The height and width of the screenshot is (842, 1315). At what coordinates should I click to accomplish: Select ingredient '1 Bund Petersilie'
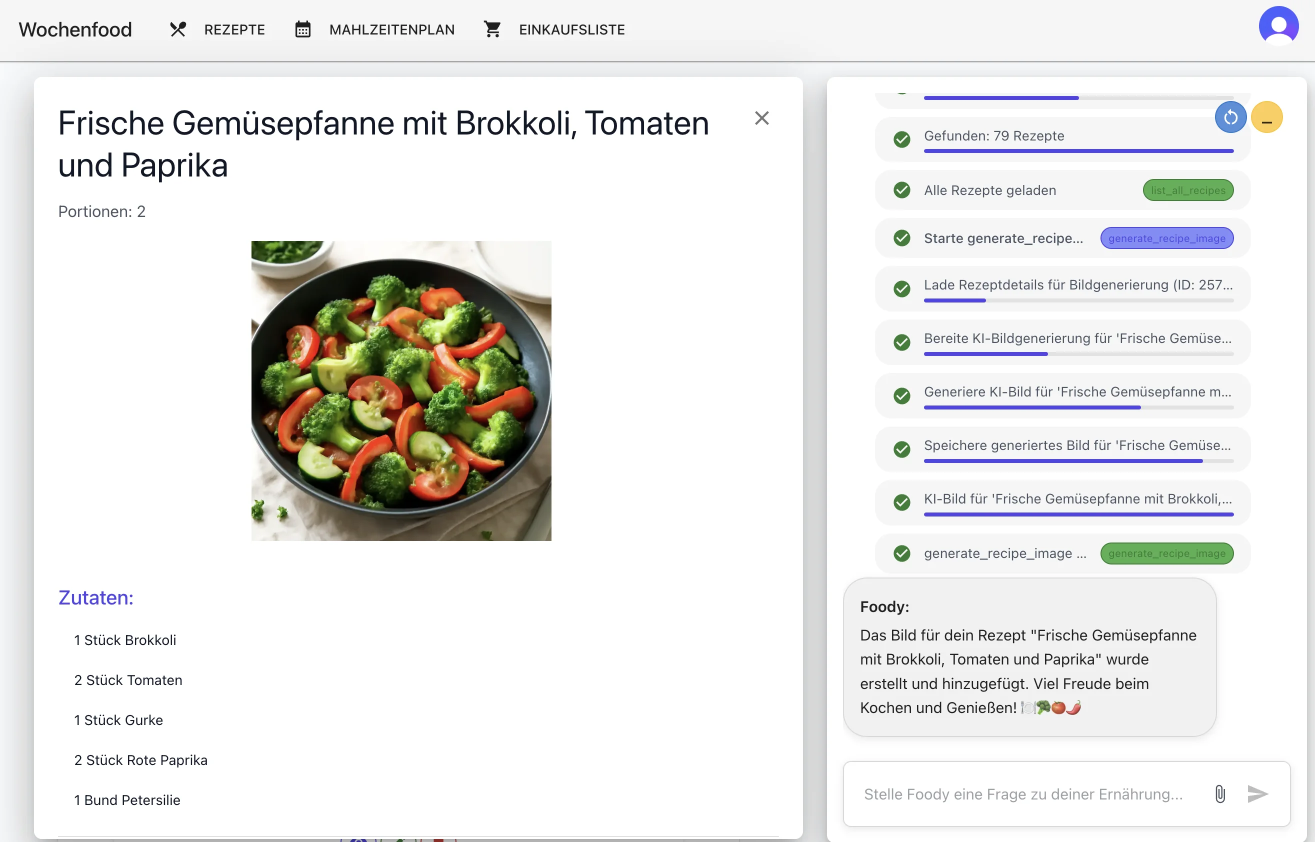tap(127, 800)
